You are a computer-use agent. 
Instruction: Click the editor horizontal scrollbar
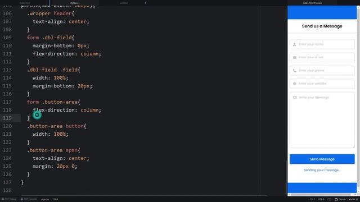point(145,195)
